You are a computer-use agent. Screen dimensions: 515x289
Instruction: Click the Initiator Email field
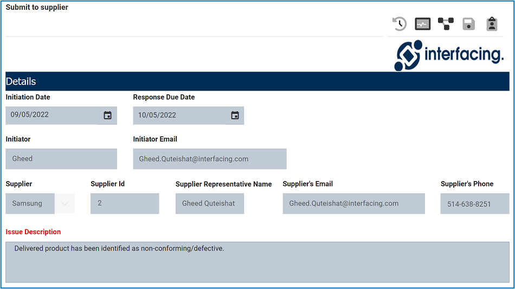(x=209, y=159)
